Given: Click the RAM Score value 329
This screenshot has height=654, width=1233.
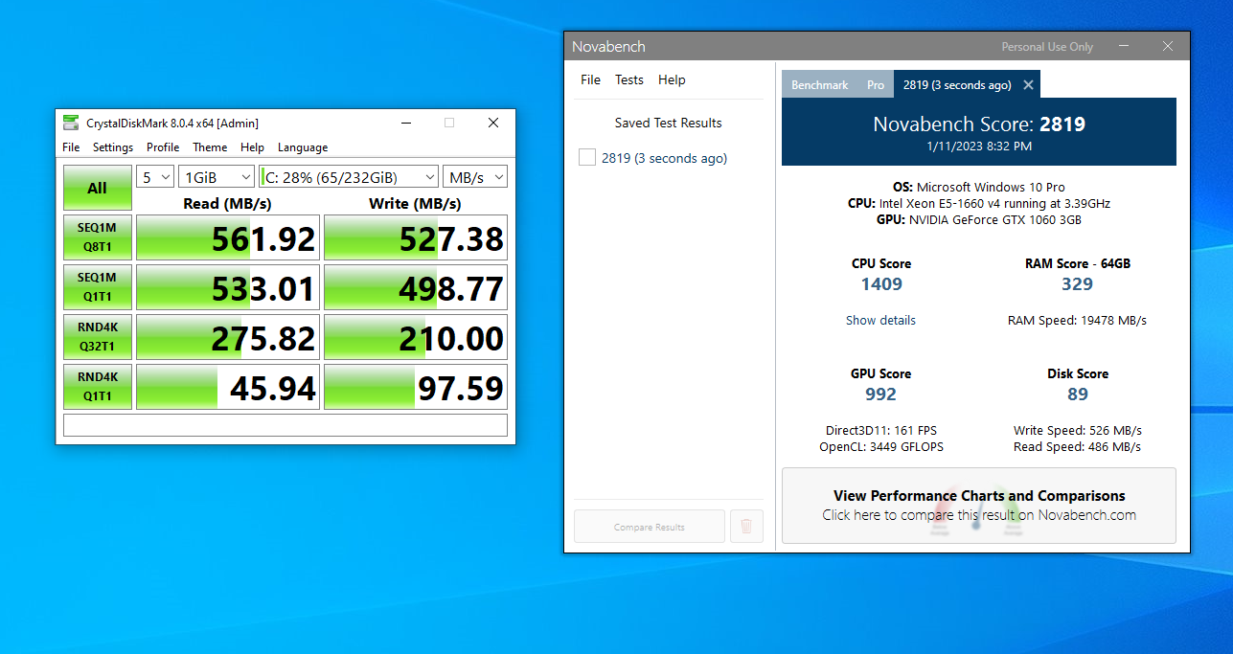Looking at the screenshot, I should click(x=1077, y=283).
